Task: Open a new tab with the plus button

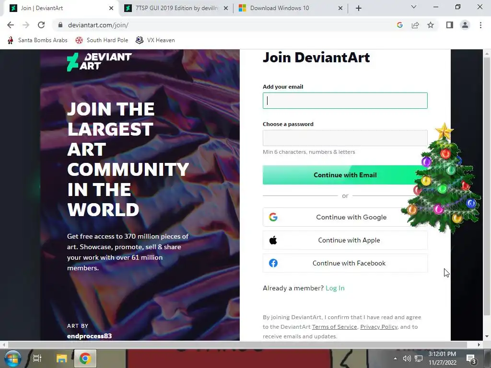Action: (359, 8)
